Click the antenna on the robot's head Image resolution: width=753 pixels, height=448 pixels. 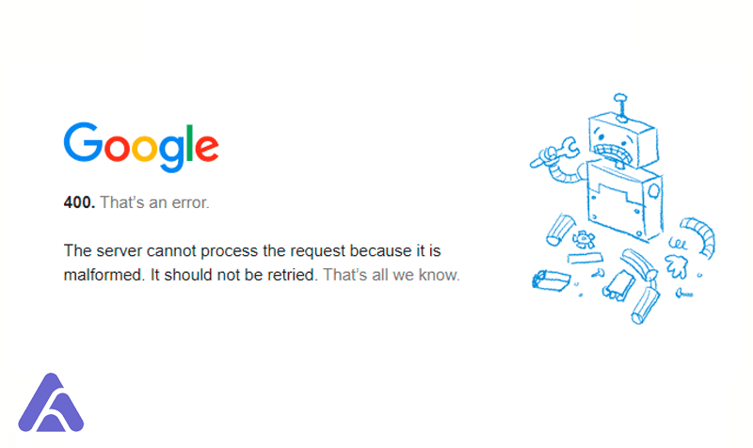[620, 107]
